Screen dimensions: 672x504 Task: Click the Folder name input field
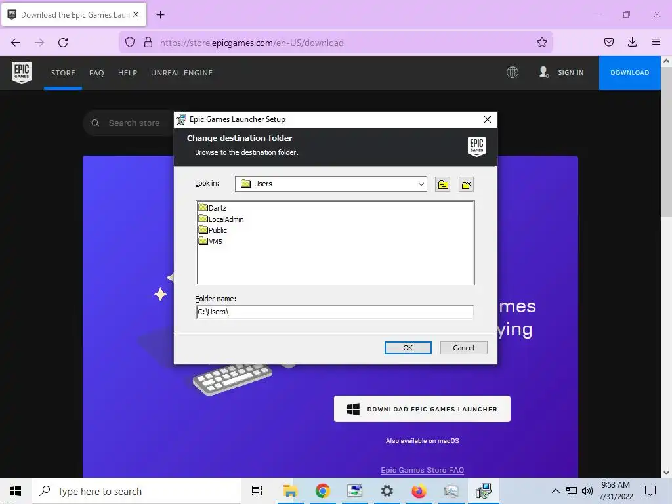tap(335, 312)
